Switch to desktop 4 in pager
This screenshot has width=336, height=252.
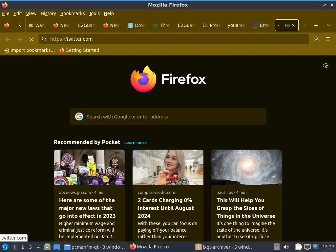point(38,247)
